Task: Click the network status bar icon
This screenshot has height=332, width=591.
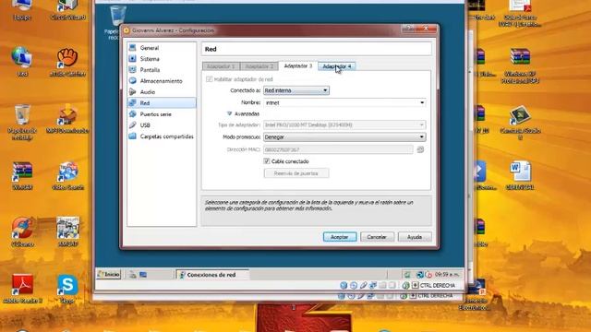Action: coord(373,285)
